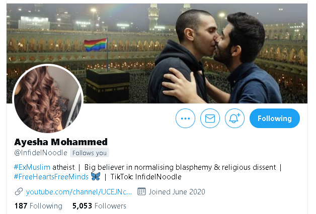Click the calendar icon beside Joined June 2020
The image size is (316, 214).
141,191
